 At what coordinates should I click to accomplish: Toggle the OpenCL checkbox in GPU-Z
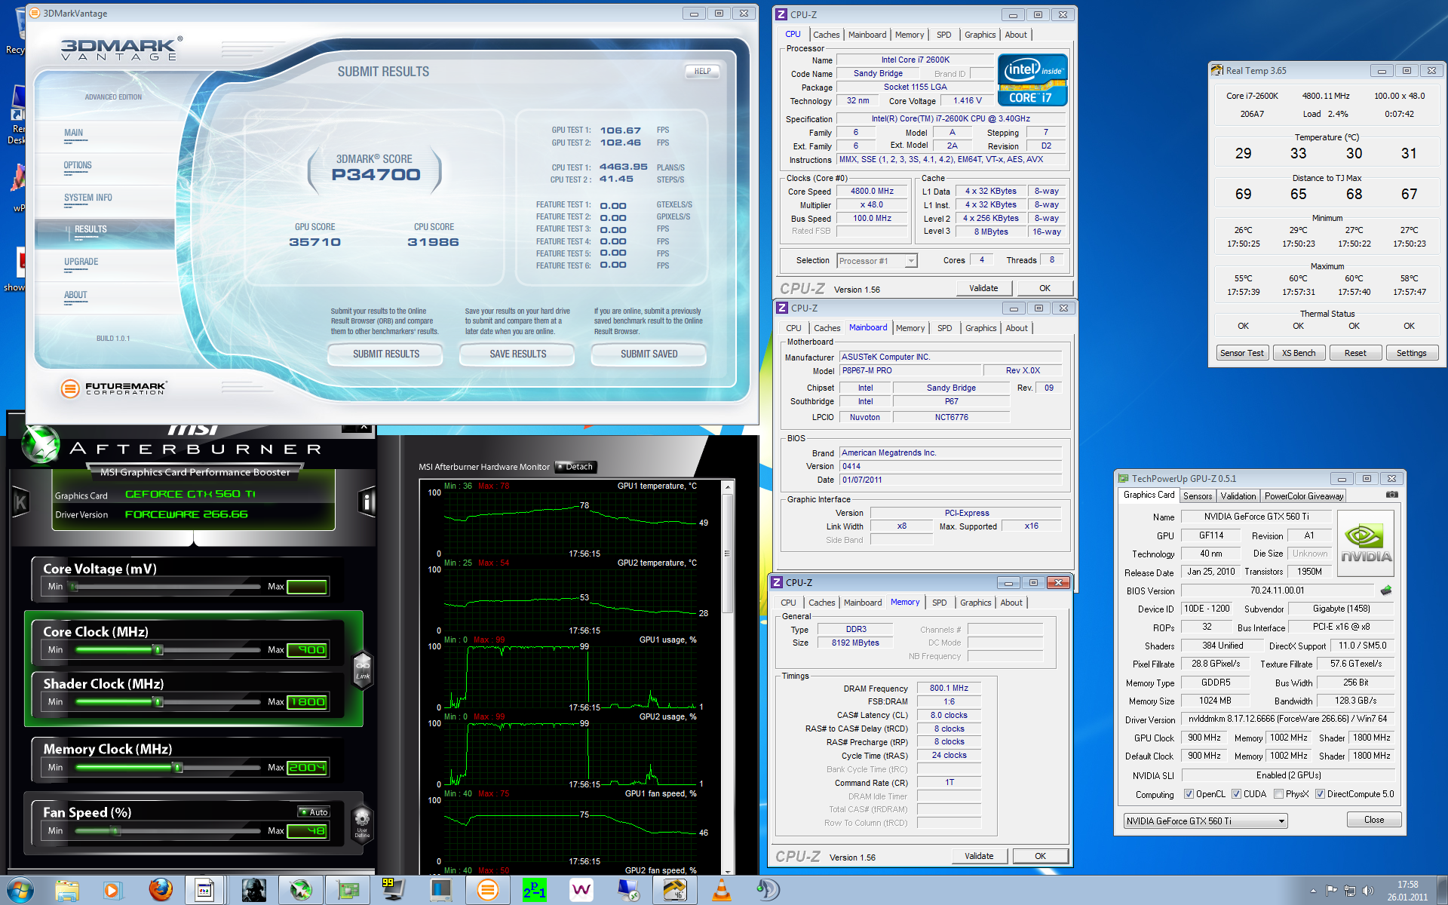(x=1189, y=794)
